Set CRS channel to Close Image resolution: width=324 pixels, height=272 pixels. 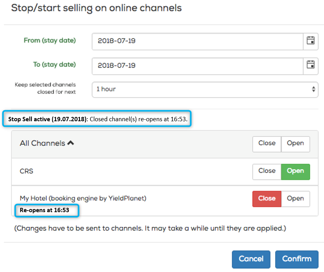[267, 172]
